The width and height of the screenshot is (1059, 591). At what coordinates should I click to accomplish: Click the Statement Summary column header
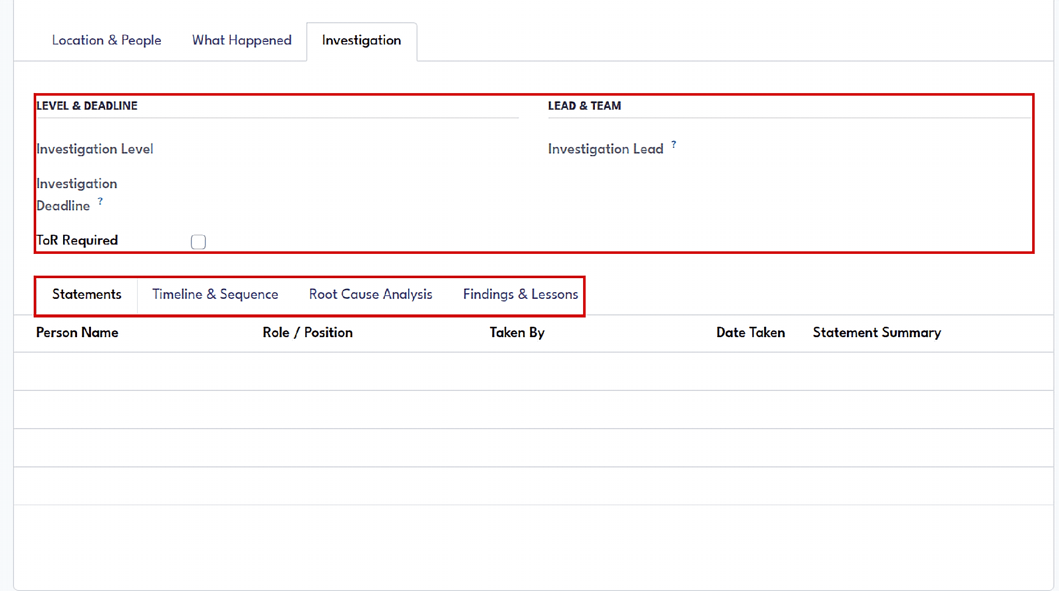tap(877, 332)
